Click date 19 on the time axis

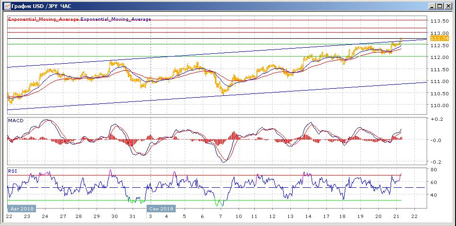[360, 216]
